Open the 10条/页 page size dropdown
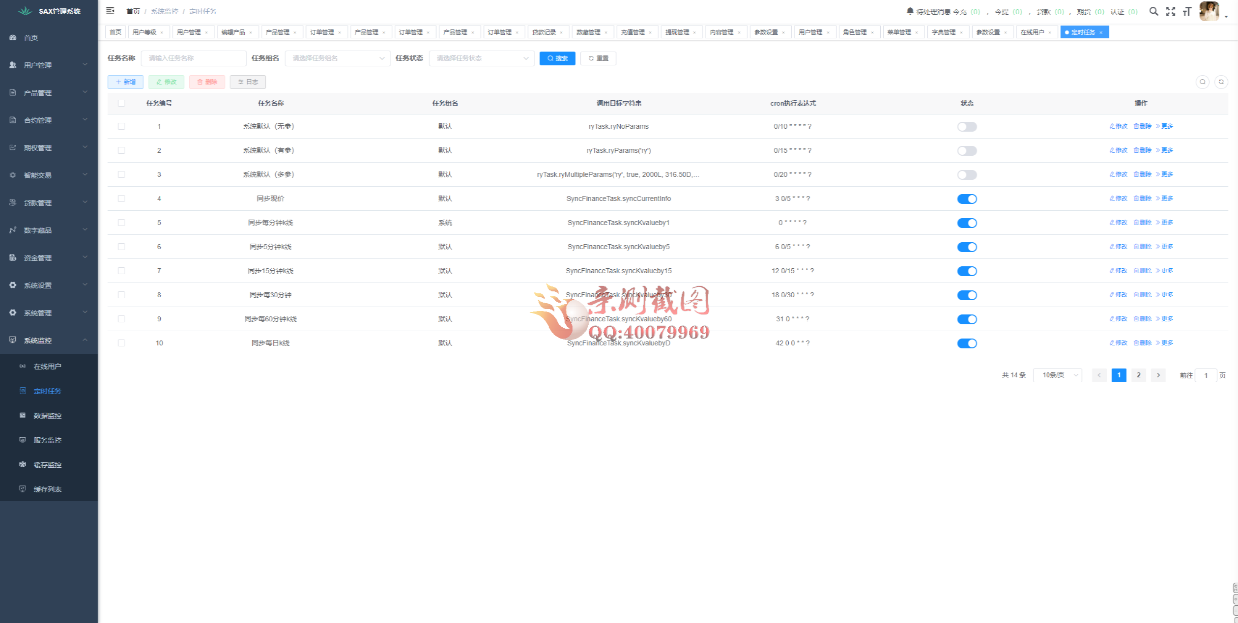This screenshot has height=623, width=1238. click(x=1058, y=375)
